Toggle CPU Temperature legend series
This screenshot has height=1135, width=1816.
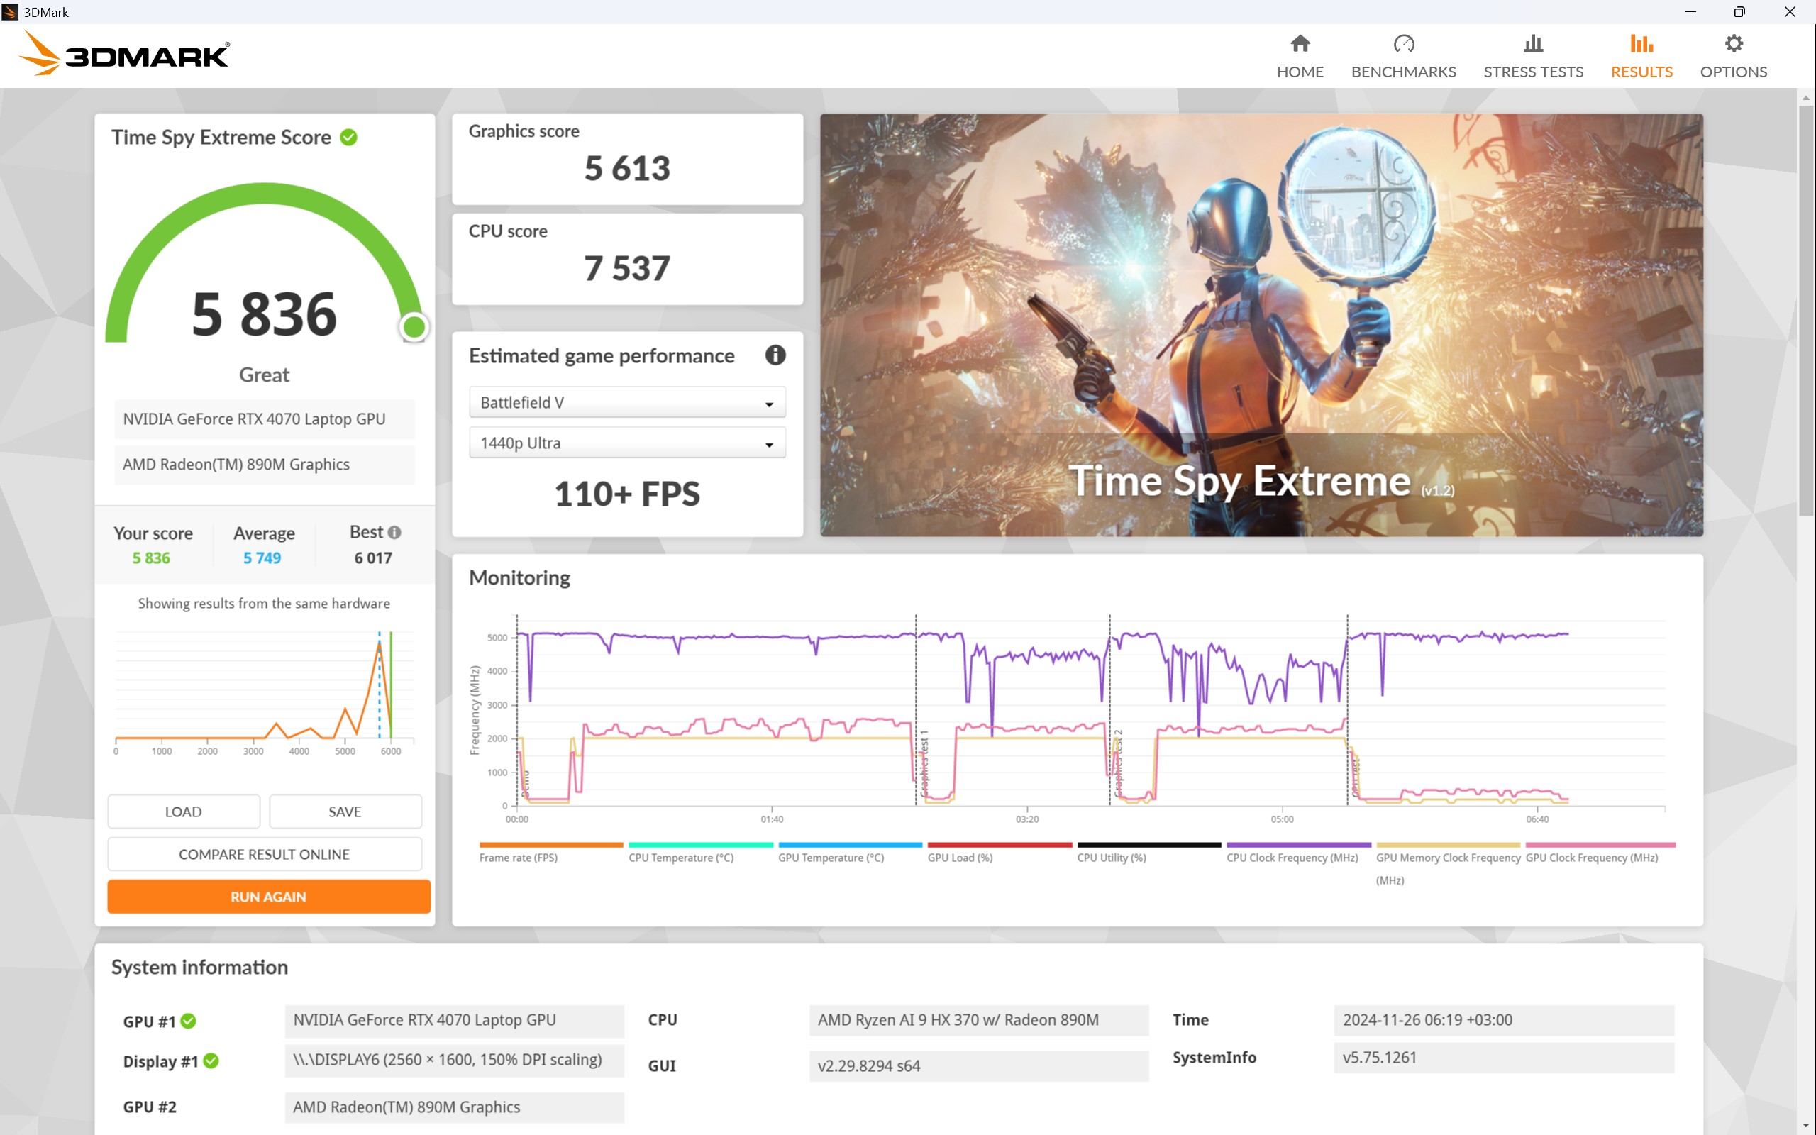[x=700, y=853]
